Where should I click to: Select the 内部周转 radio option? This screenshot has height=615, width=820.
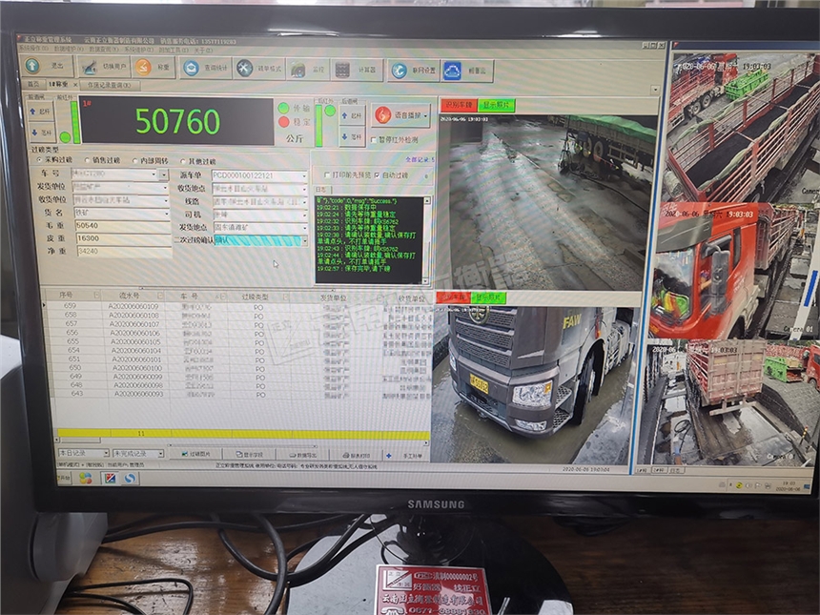click(x=135, y=161)
